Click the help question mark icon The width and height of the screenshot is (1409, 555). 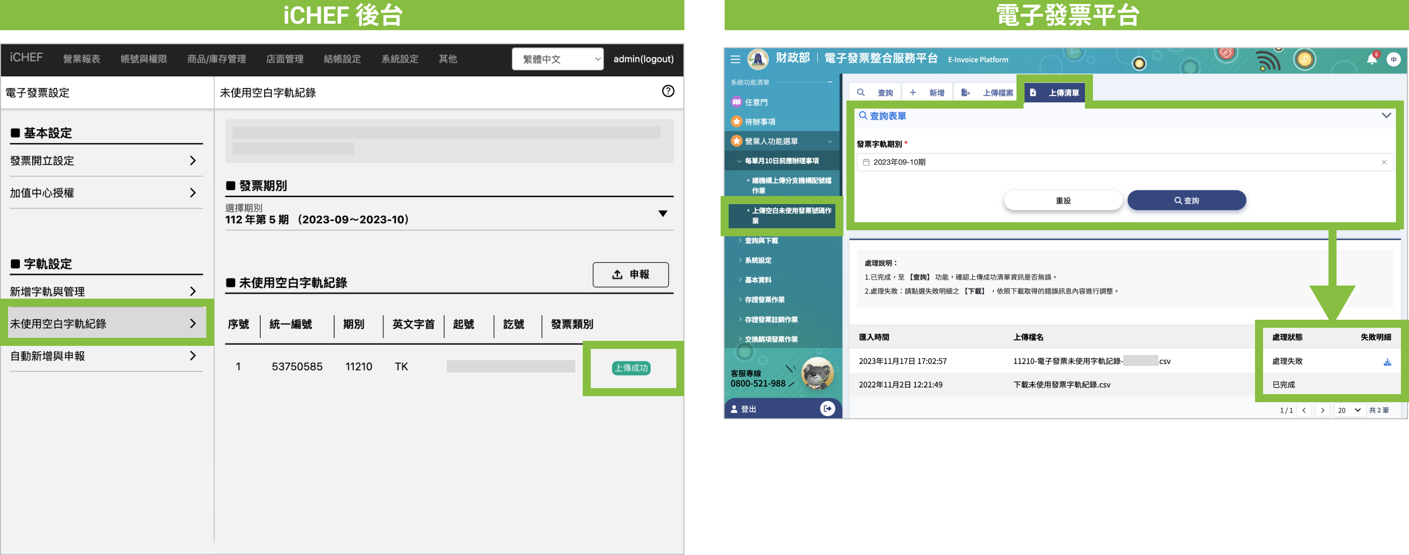pos(668,91)
